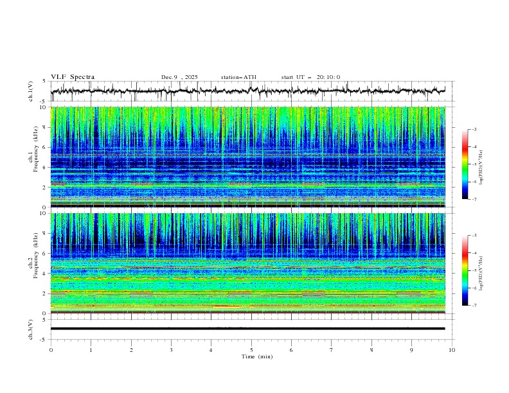The height and width of the screenshot is (393, 509).
Task: Click the 5 minute tick on time axis
Action: coord(251,350)
